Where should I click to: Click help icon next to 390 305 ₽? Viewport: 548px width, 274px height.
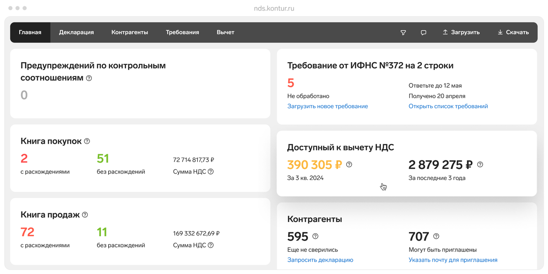pyautogui.click(x=349, y=164)
